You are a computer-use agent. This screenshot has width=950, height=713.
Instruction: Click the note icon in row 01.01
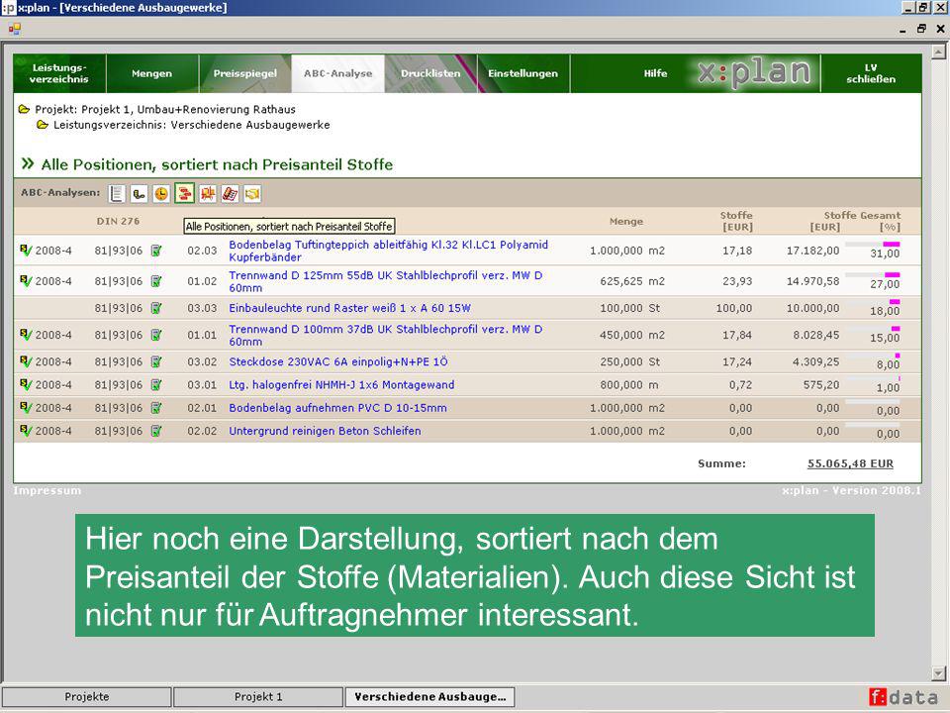tap(156, 335)
